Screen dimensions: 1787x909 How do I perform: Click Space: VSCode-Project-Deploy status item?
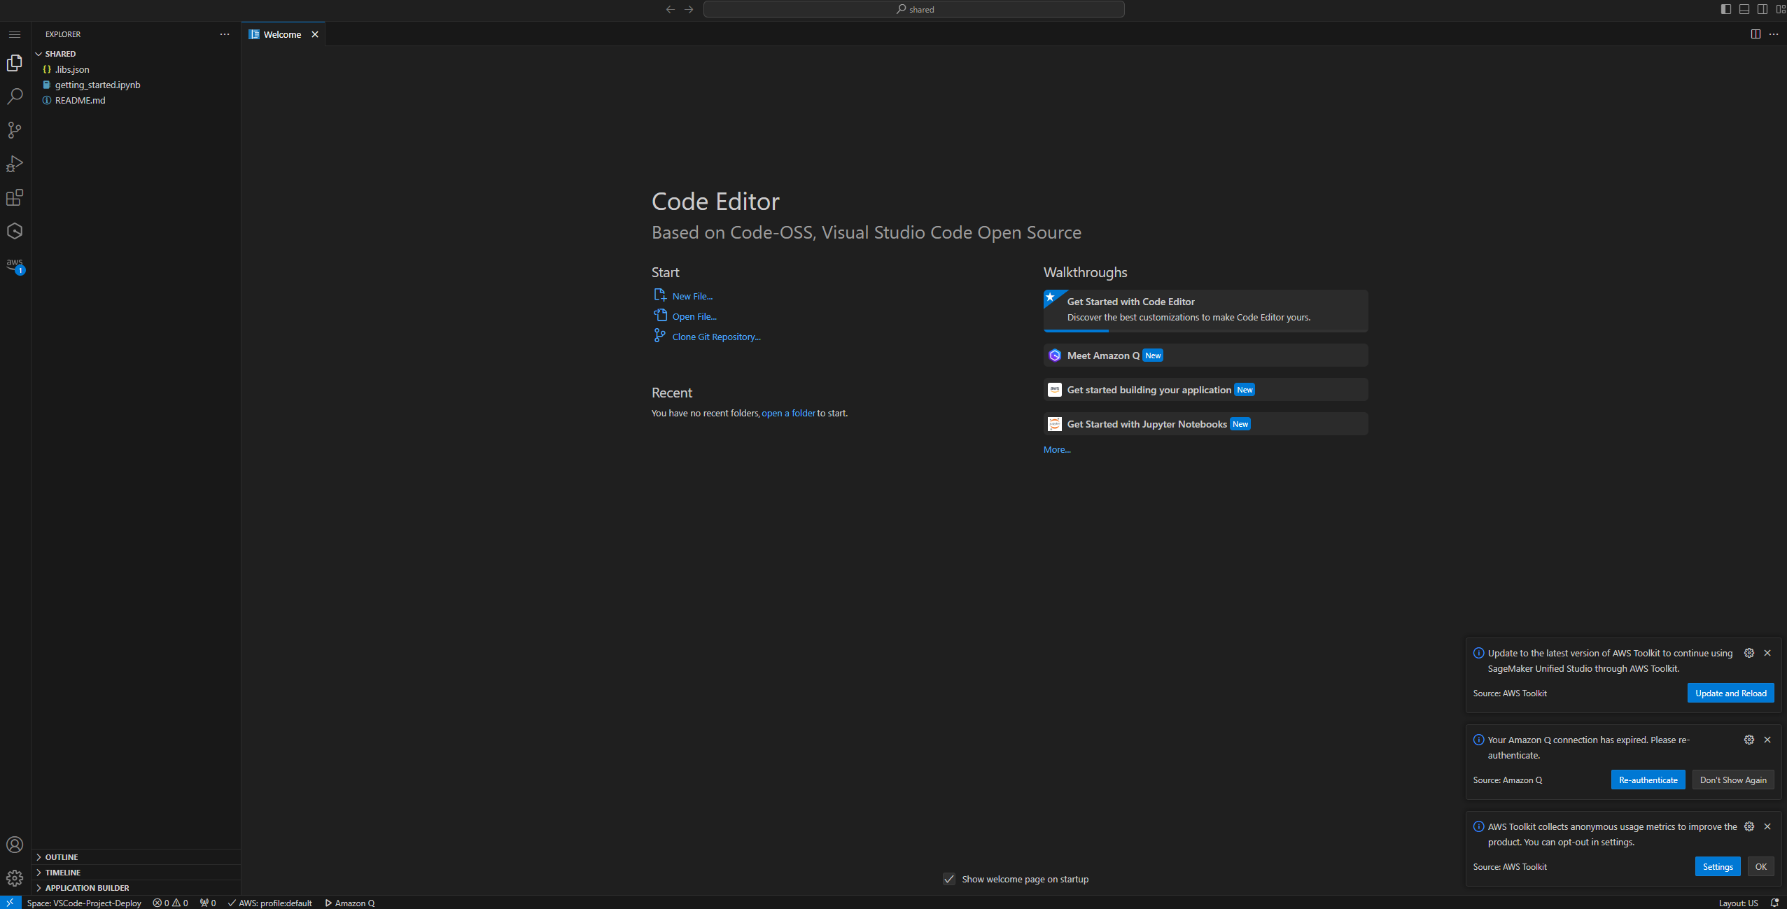(x=84, y=903)
